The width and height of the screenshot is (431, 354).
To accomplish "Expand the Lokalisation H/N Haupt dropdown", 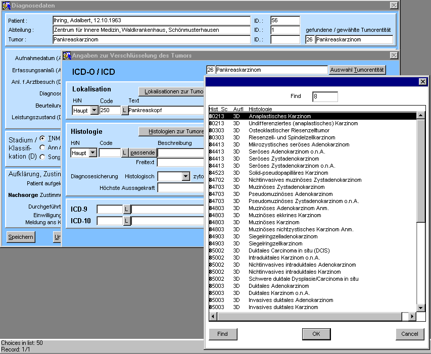I will [93, 110].
